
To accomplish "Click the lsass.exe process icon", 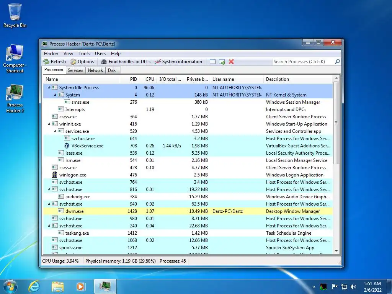I will click(x=61, y=153).
